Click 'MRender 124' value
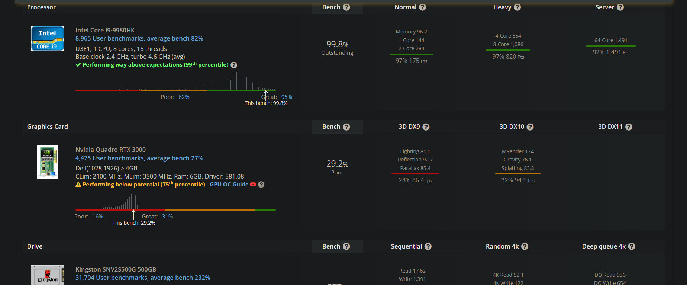 point(517,151)
